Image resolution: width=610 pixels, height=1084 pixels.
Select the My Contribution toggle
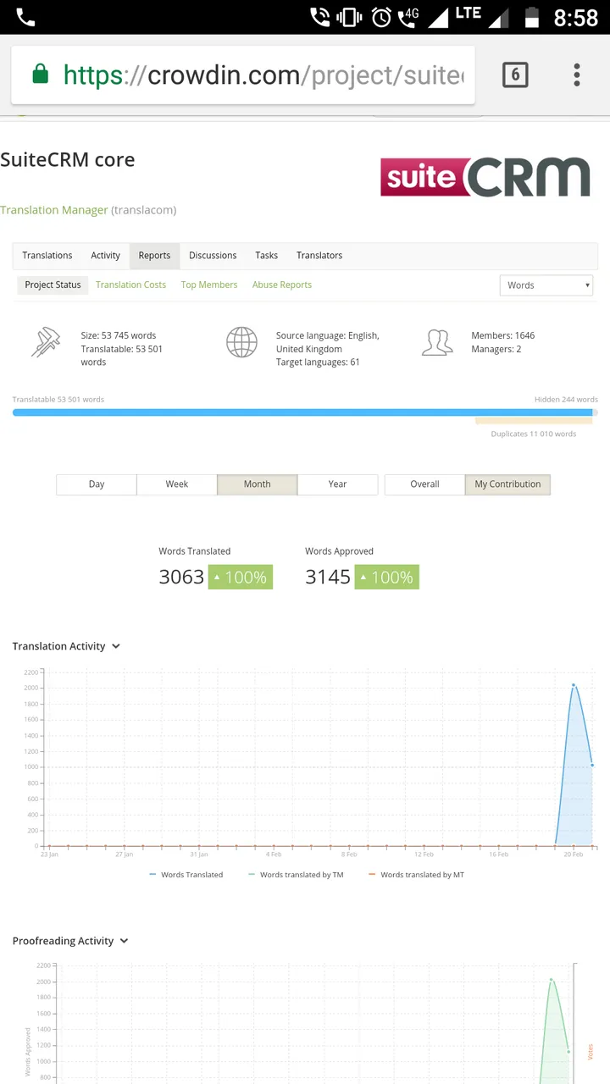pyautogui.click(x=507, y=484)
